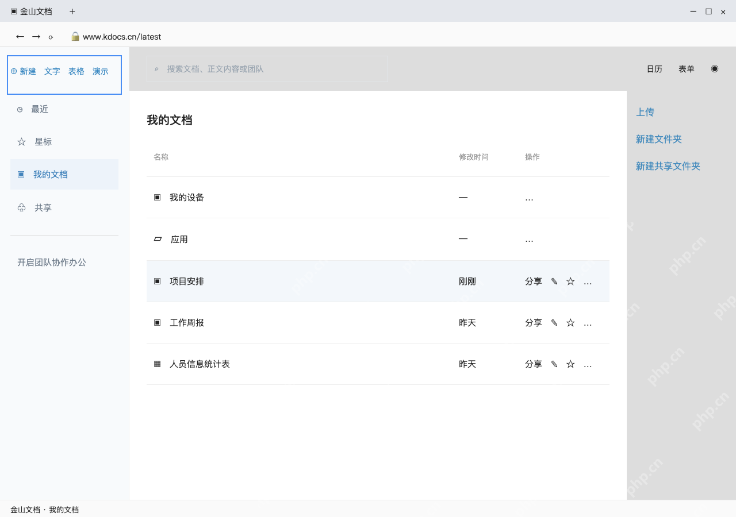Click the address bar URL
The width and height of the screenshot is (736, 517).
pos(122,37)
